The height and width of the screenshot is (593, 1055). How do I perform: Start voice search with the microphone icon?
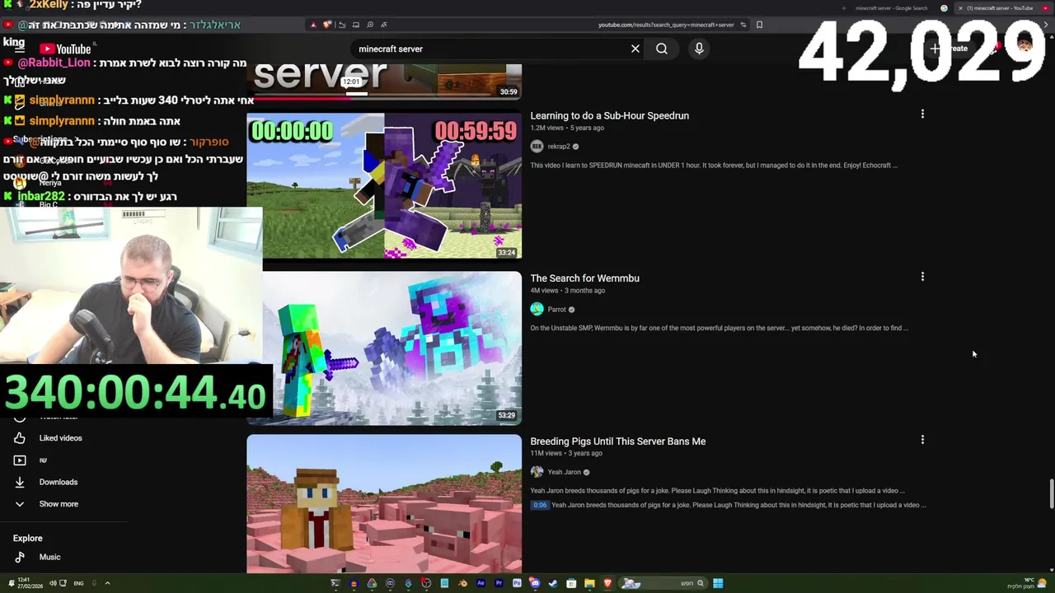point(699,49)
